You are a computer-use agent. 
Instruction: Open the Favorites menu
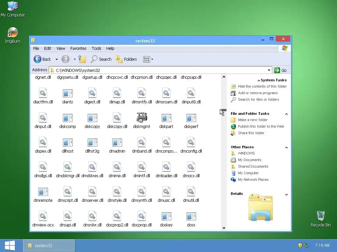pos(78,49)
